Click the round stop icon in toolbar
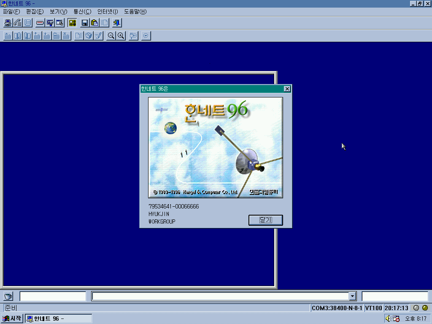The image size is (432, 324). click(x=146, y=36)
